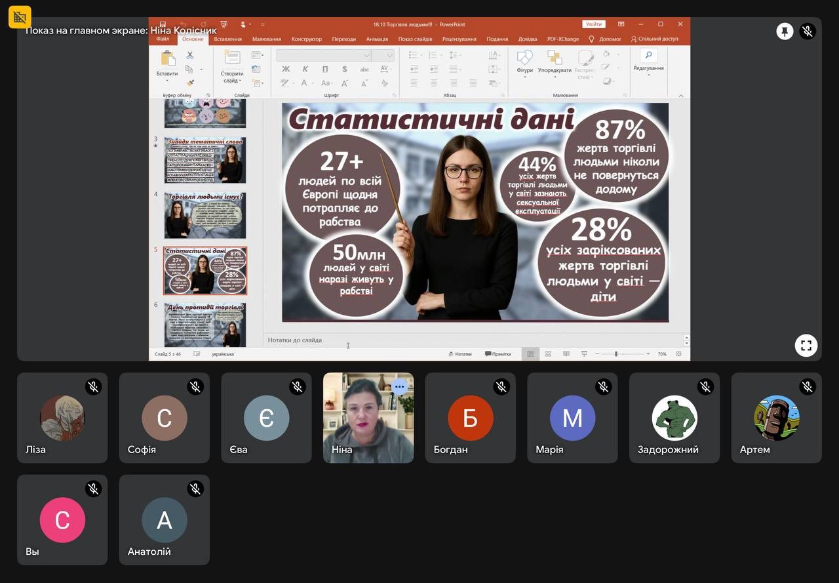
Task: Click the shape effects icon
Action: click(x=607, y=81)
